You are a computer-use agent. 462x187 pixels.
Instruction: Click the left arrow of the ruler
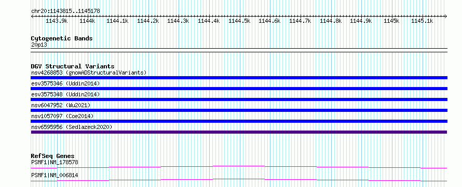[32, 16]
